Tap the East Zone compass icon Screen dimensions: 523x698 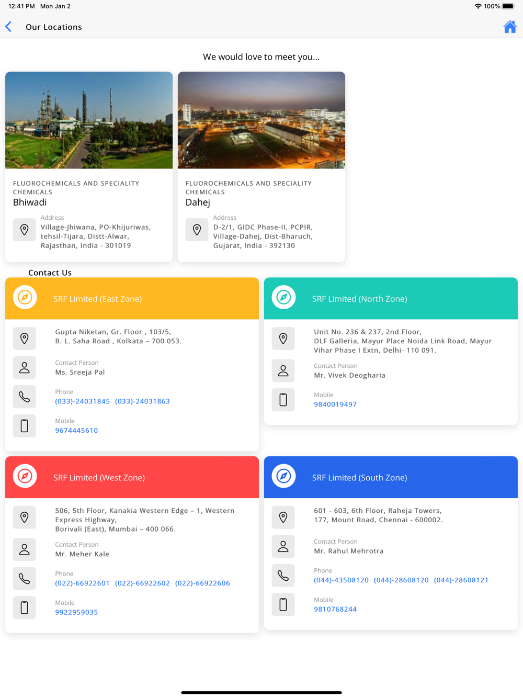tap(25, 297)
